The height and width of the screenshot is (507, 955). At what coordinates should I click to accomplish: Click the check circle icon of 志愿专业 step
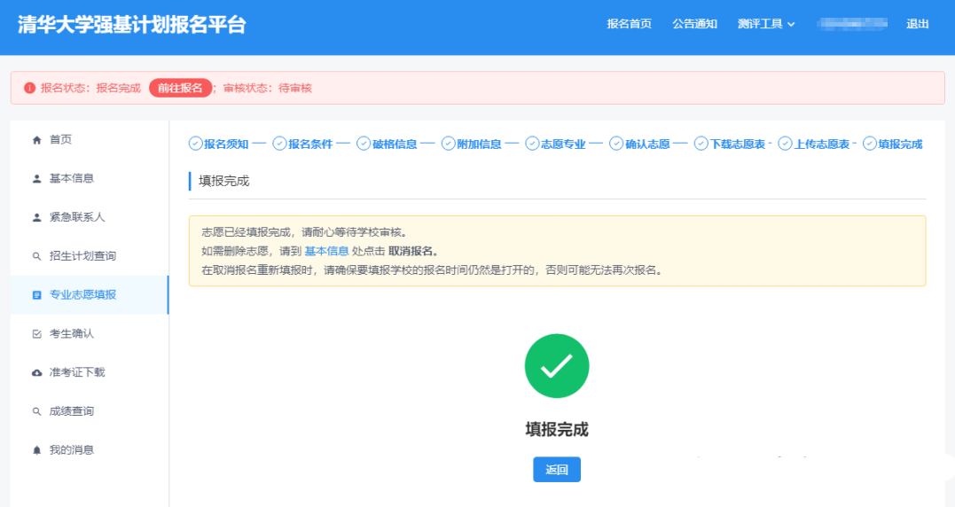coord(532,144)
